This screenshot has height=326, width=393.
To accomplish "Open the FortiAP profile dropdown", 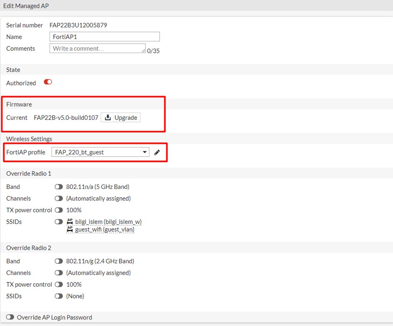I will tap(100, 152).
